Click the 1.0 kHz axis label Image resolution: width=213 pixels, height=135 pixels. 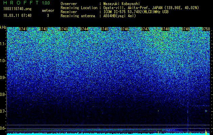click(3, 61)
